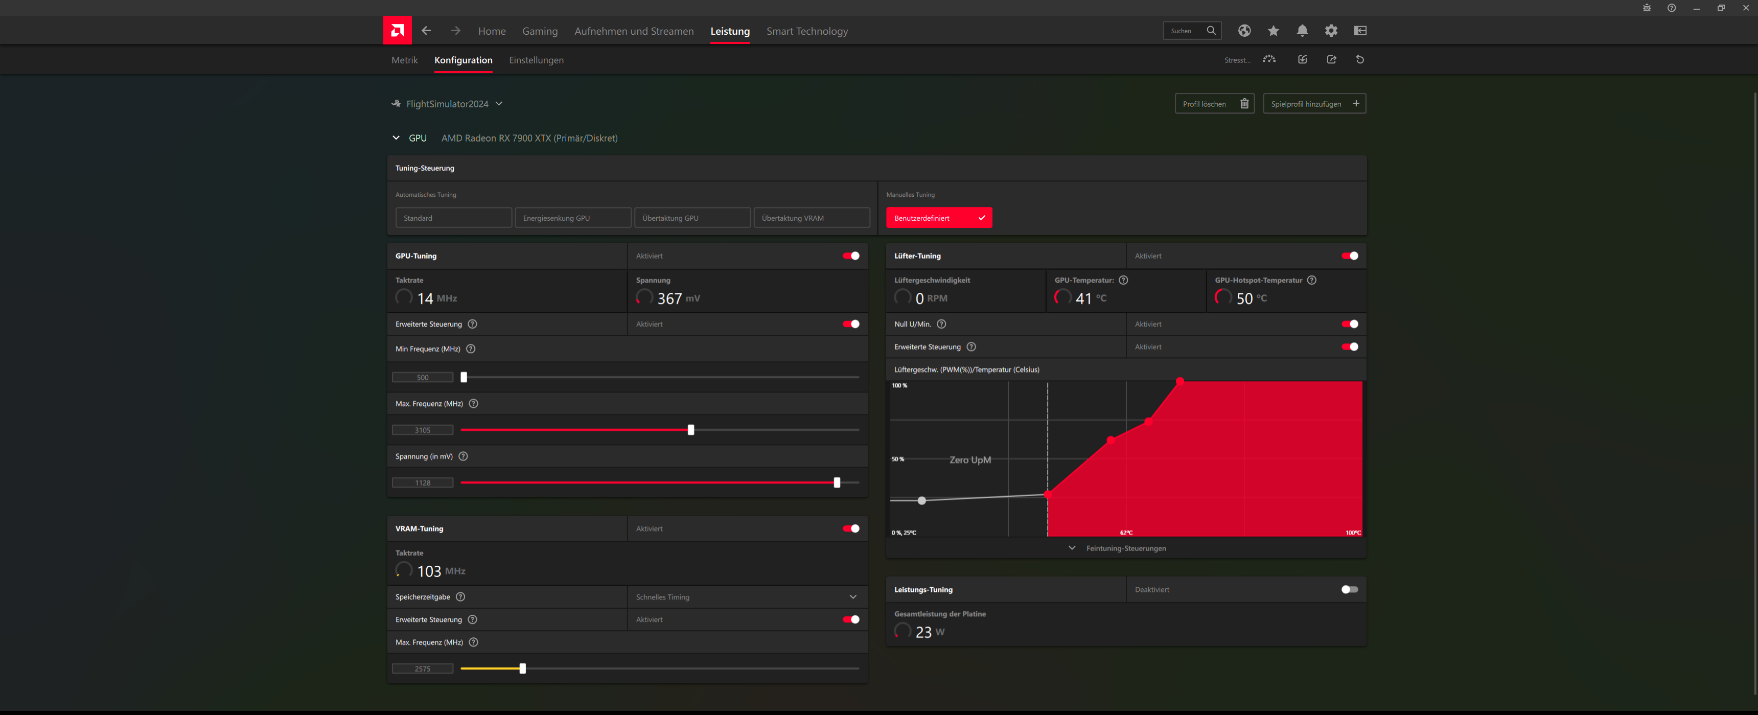Open settings gear icon
The width and height of the screenshot is (1758, 715).
pyautogui.click(x=1331, y=31)
